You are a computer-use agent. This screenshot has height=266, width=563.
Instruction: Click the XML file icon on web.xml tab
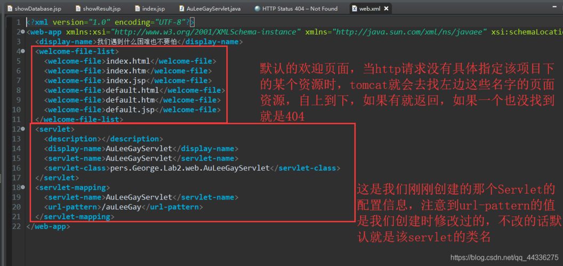(x=355, y=9)
